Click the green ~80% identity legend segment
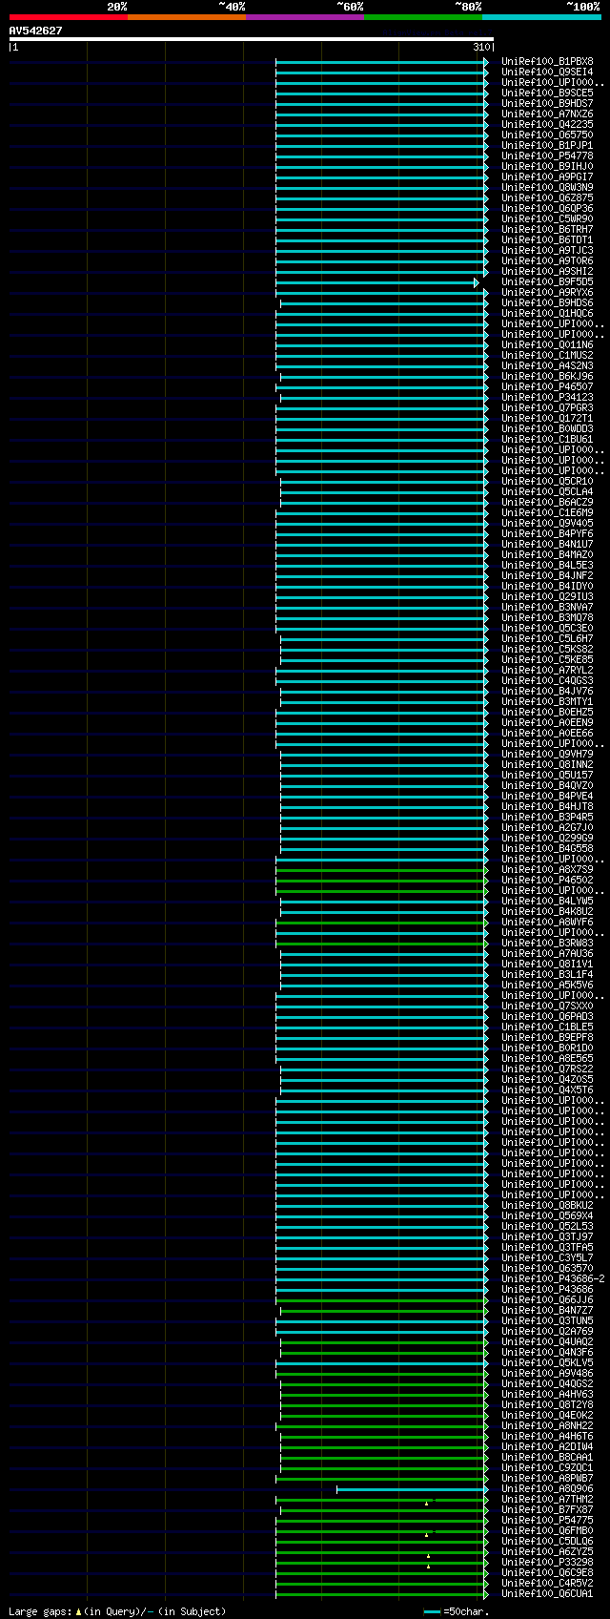Viewport: 610px width, 1619px height. click(x=423, y=16)
